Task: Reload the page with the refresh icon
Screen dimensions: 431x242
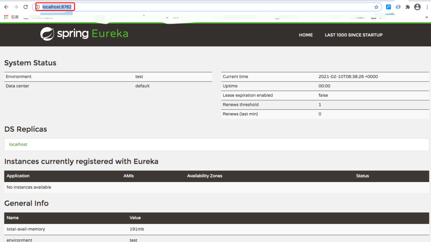Action: (26, 7)
